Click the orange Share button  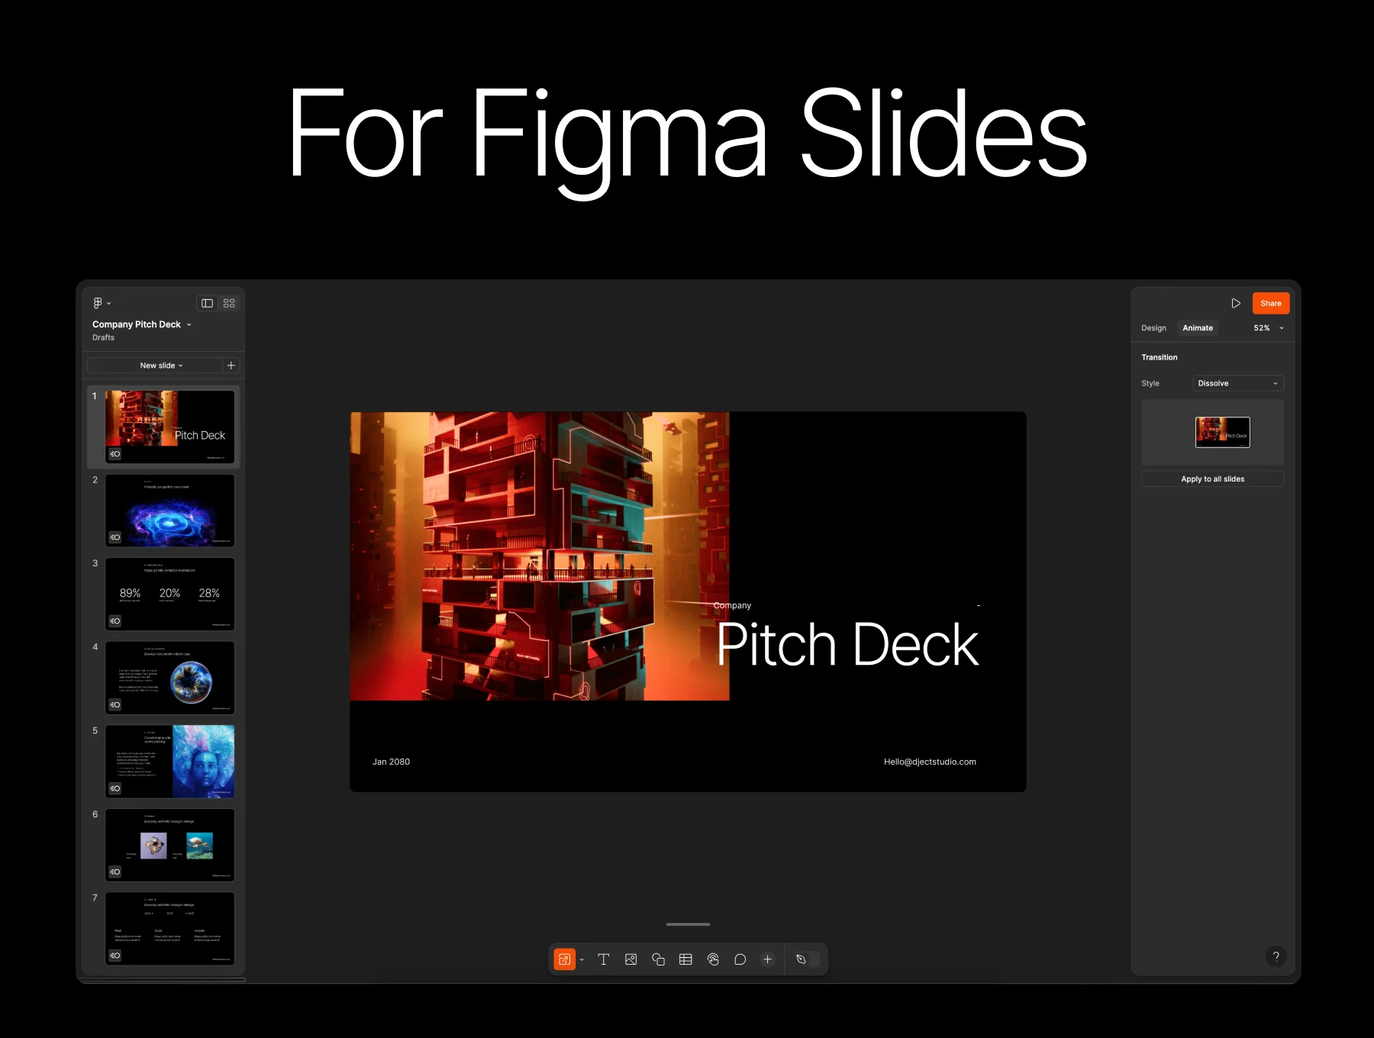coord(1271,303)
